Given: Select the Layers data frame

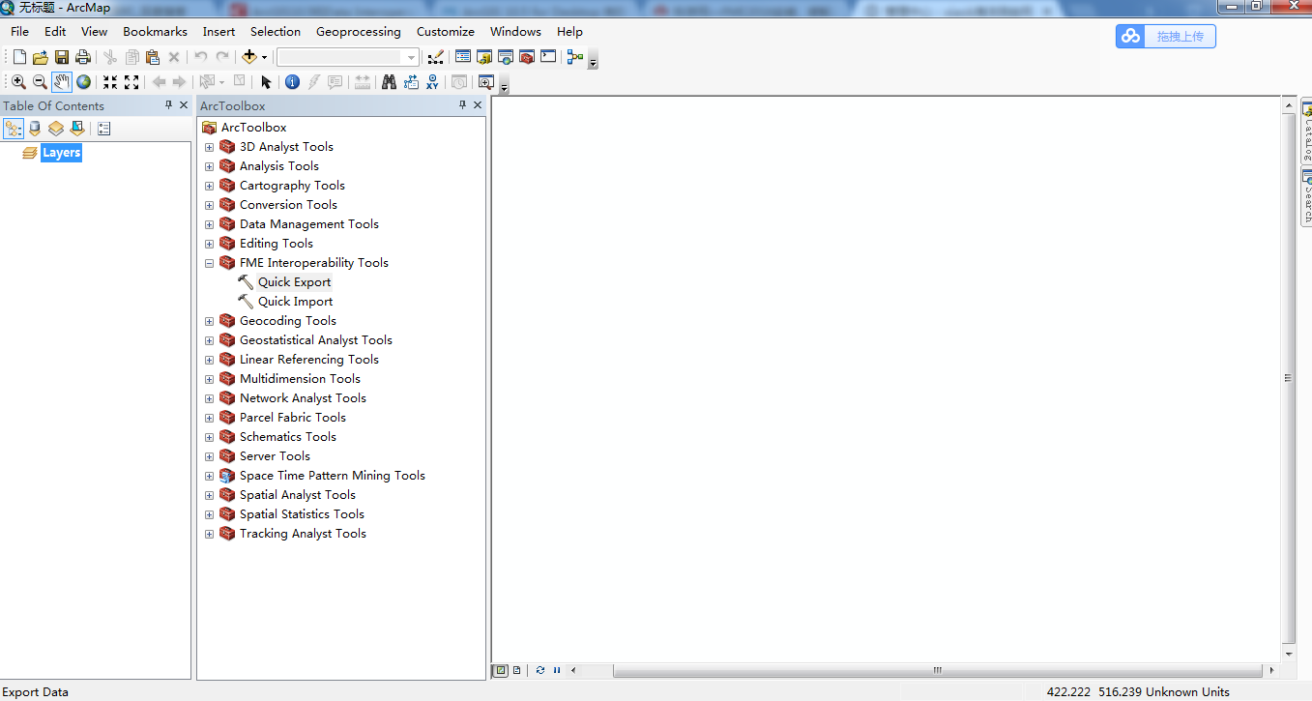Looking at the screenshot, I should tap(61, 153).
